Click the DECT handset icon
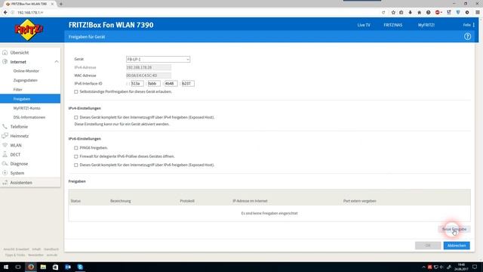The height and width of the screenshot is (272, 483). [x=5, y=154]
